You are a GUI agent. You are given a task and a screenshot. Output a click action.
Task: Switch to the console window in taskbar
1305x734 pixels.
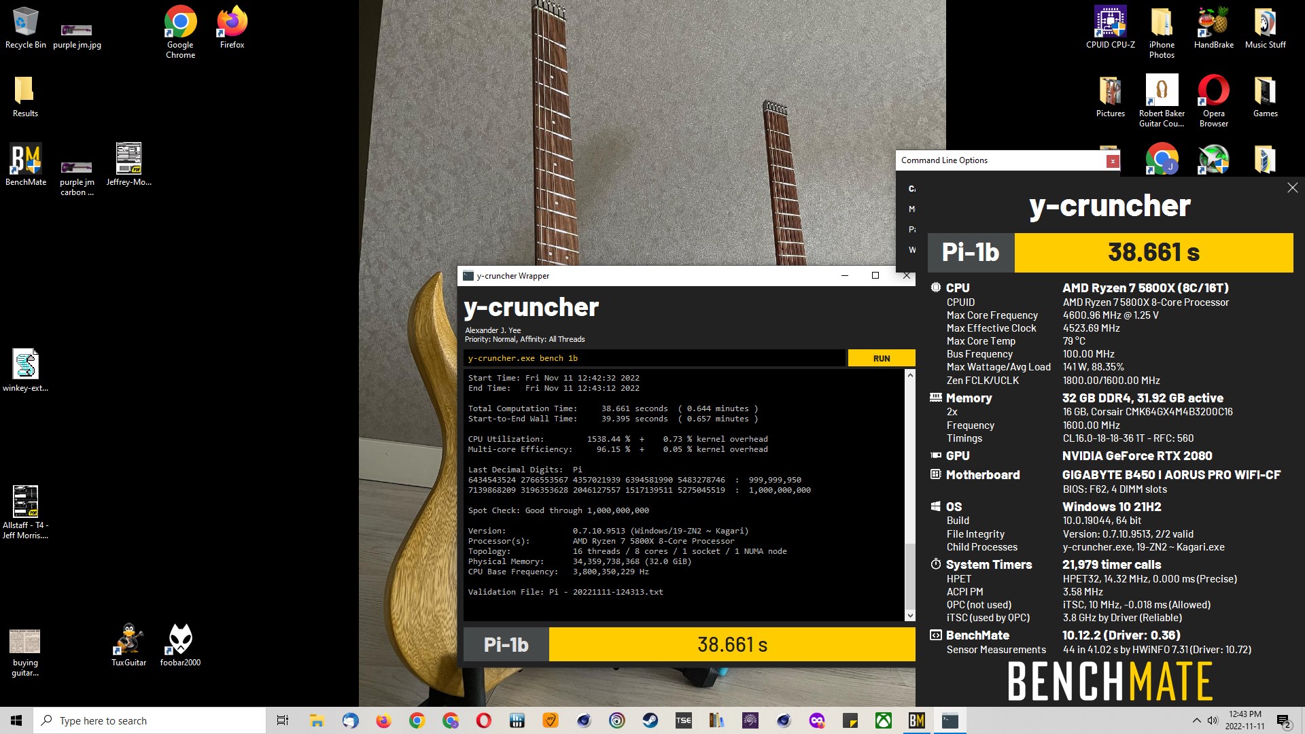pos(950,720)
